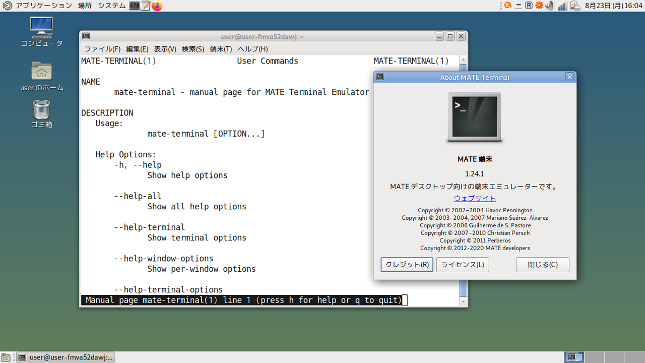The image size is (645, 363).
Task: Click the show desktop button in the bottom panel
Action: (6, 357)
